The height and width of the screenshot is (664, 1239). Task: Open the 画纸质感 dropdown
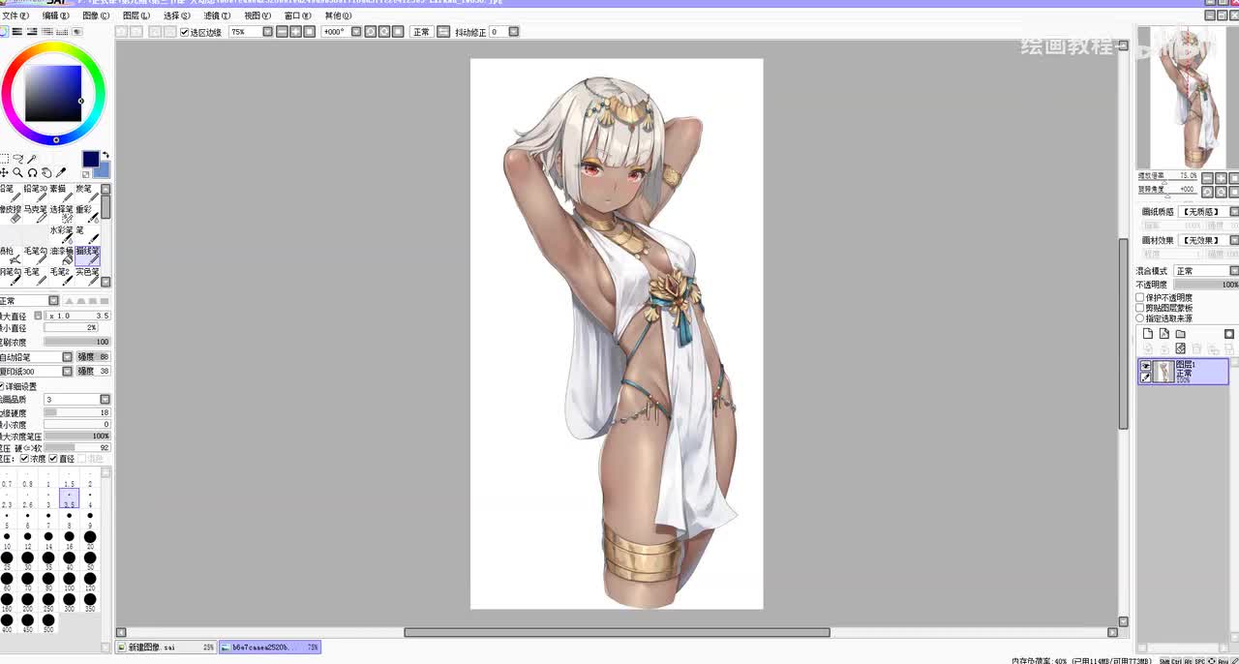1234,212
